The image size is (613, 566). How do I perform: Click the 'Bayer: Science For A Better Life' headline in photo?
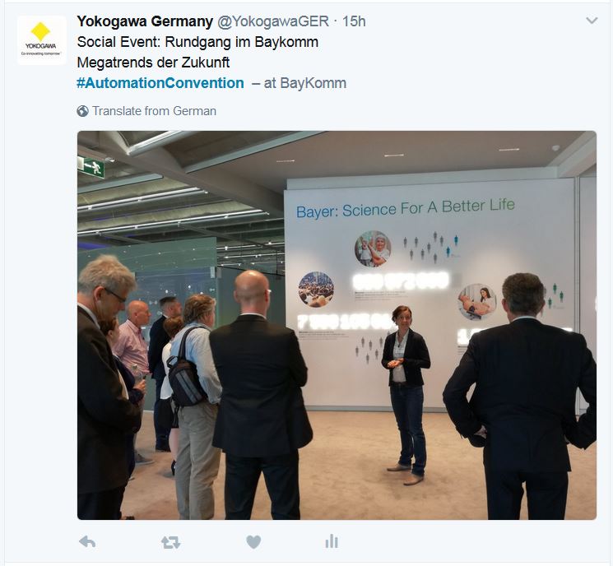click(406, 208)
